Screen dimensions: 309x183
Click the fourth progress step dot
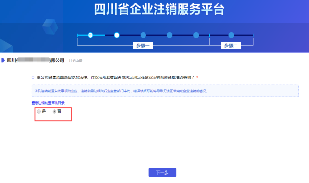169,35
